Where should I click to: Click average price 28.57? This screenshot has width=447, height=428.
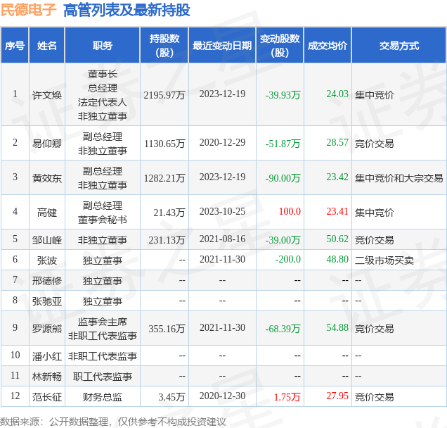[x=337, y=142]
